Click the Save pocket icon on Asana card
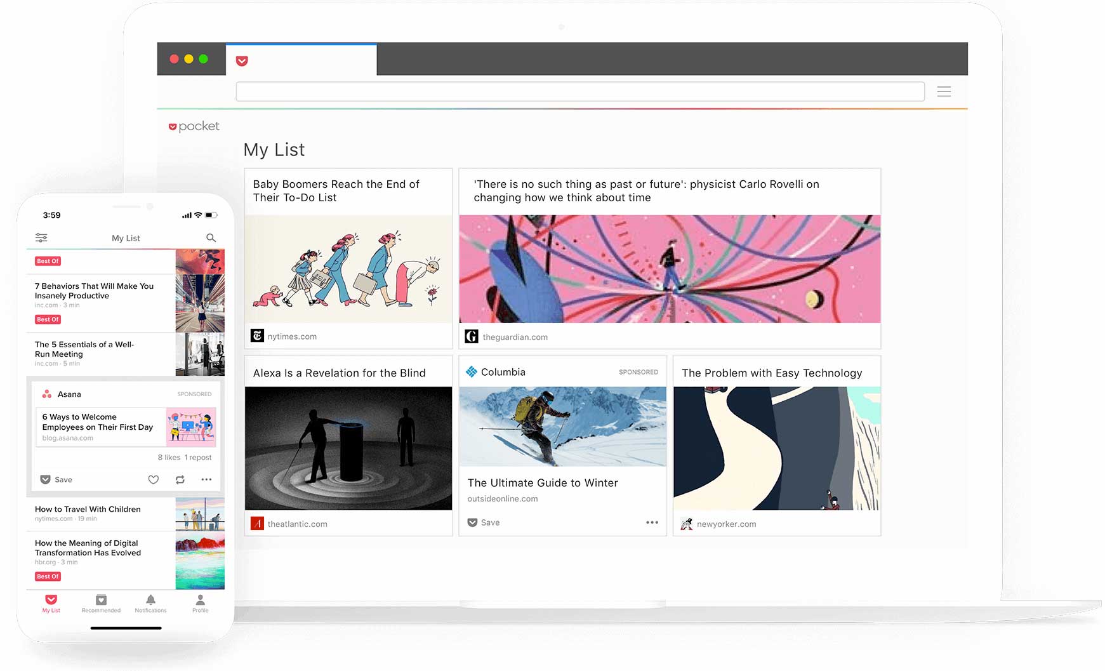Screen dimensions: 1105x671 click(45, 479)
